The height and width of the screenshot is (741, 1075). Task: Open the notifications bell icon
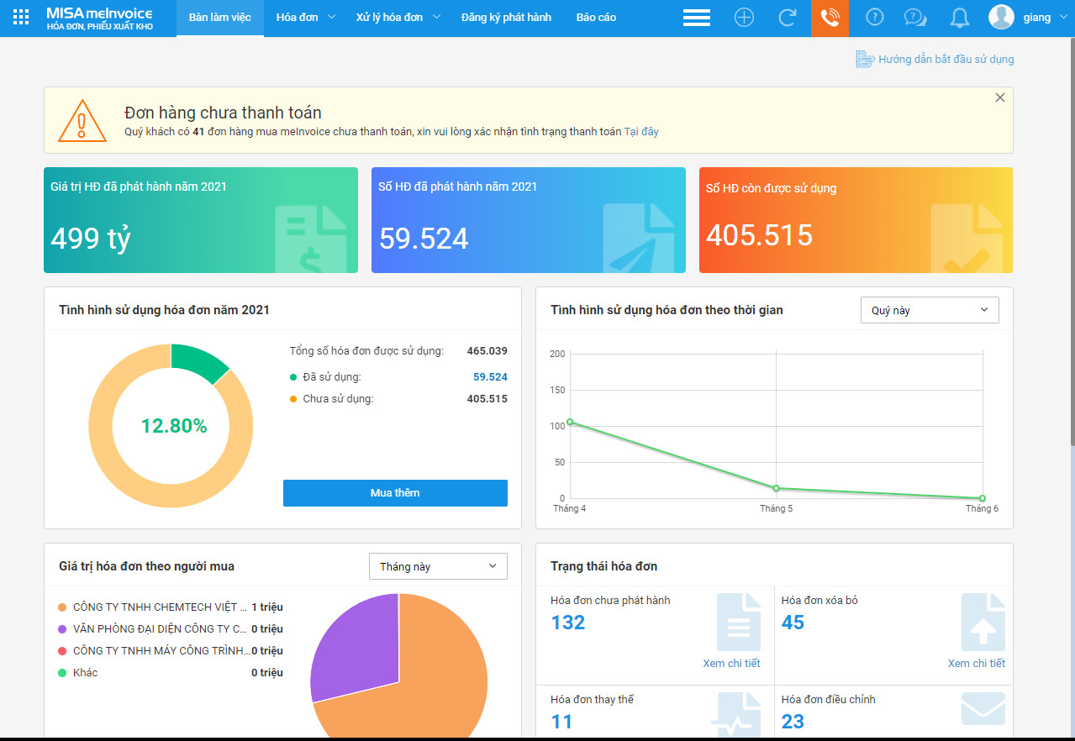(x=959, y=18)
